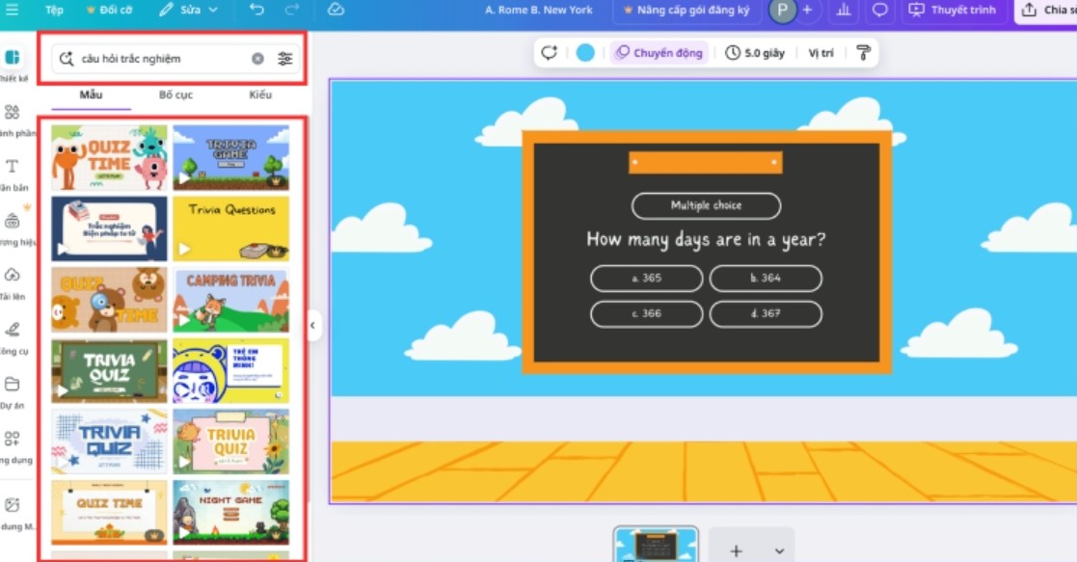1077x562 pixels.
Task: Click the Chuyển động animation button
Action: [660, 53]
